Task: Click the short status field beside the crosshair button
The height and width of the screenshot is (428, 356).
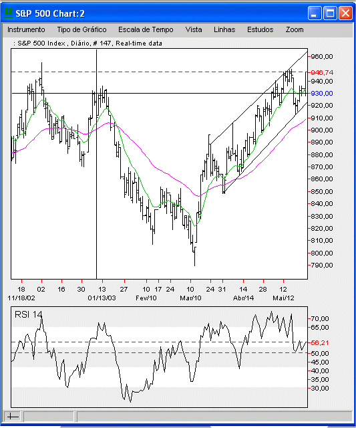Action: pos(49,417)
